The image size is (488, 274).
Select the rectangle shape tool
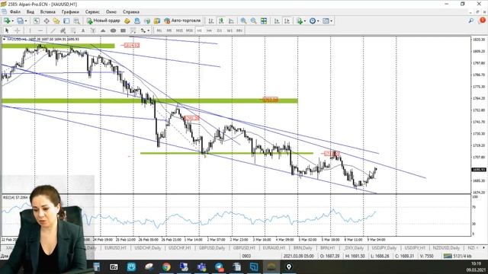tap(124, 30)
